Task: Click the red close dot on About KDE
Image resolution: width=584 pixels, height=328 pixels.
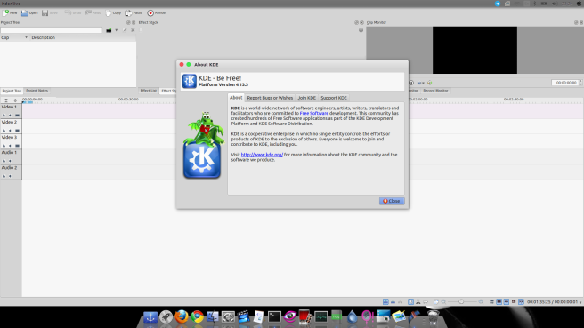Action: tap(182, 64)
